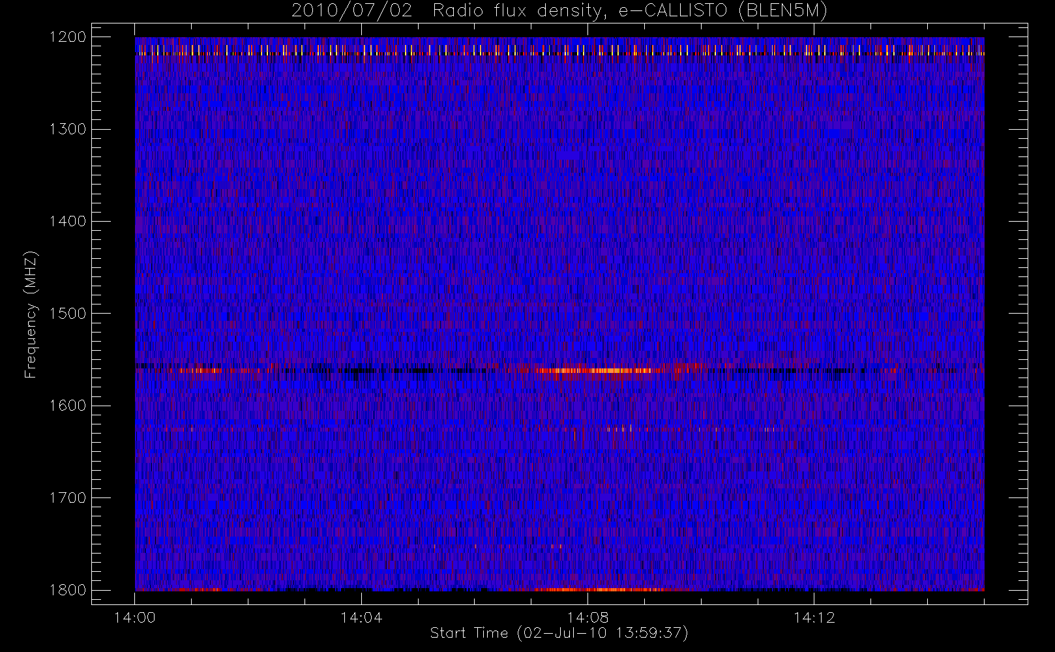Click the 1200 frequency tick label
Viewport: 1055px width, 652px height.
click(x=68, y=37)
